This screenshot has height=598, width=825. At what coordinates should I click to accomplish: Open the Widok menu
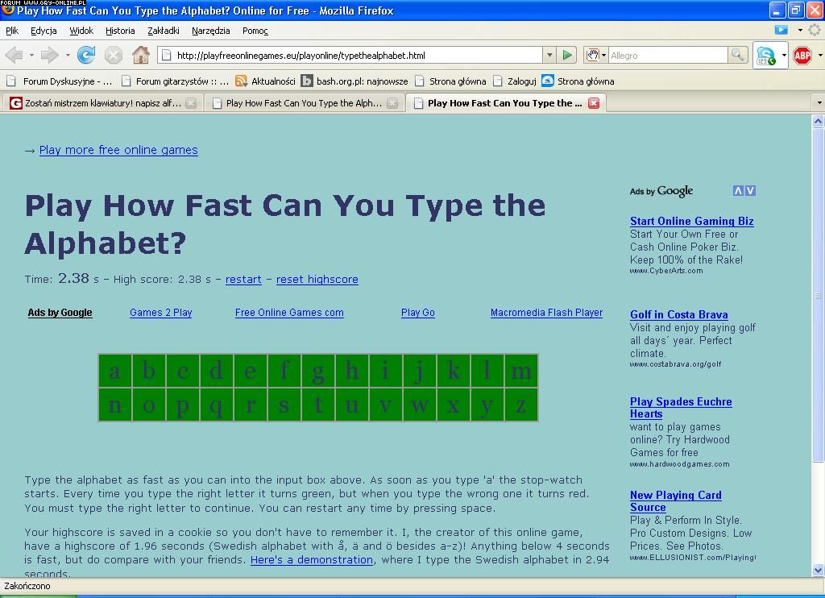tap(81, 31)
